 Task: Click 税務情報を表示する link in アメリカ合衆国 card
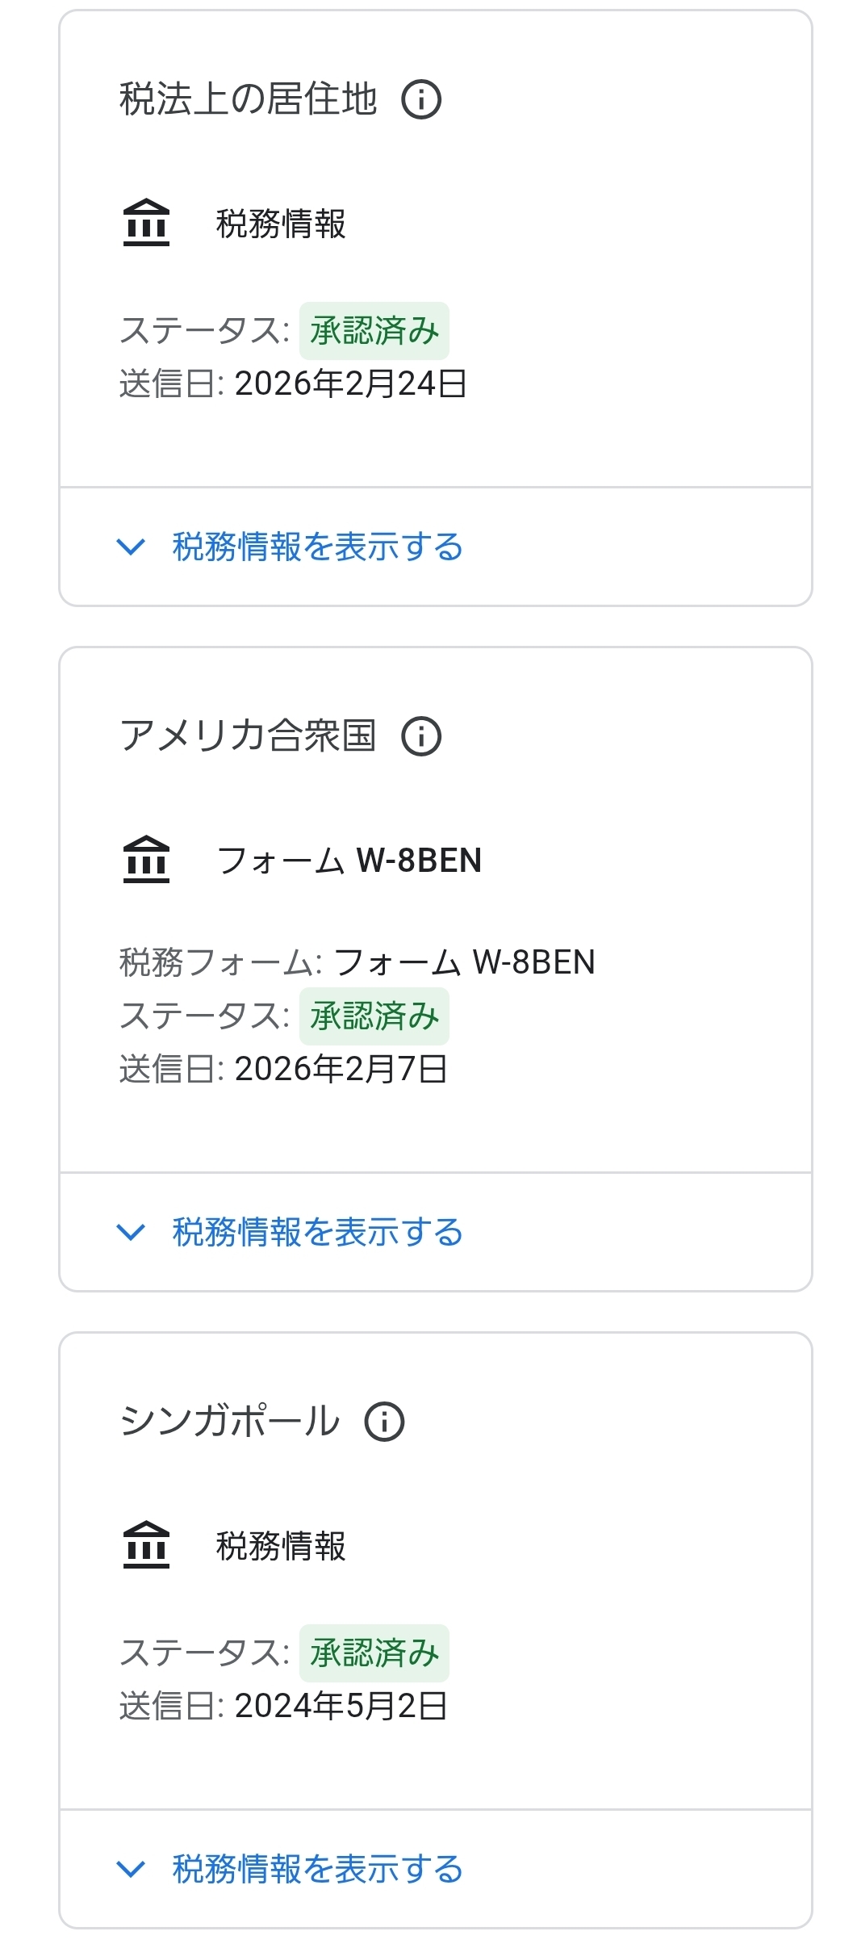pos(318,1232)
